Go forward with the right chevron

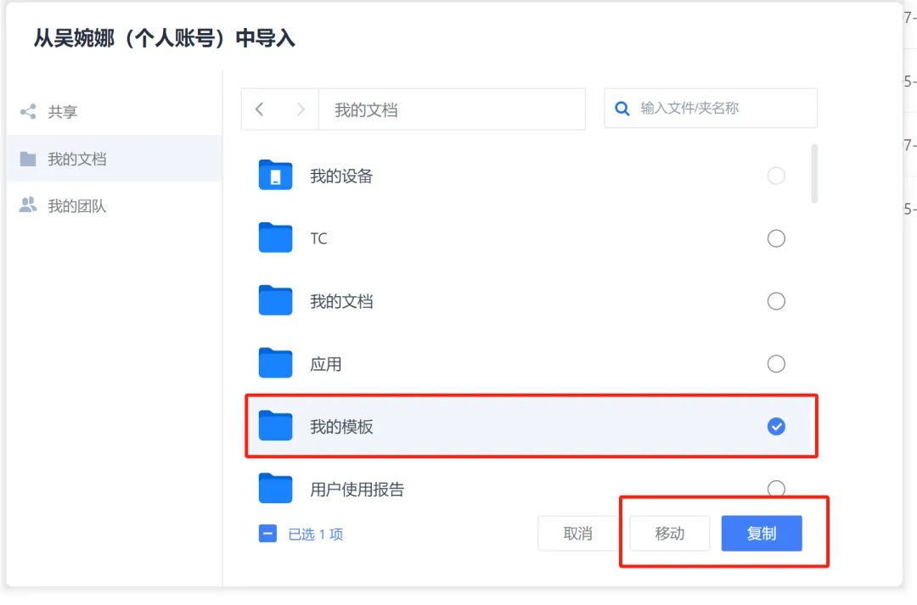click(x=300, y=109)
